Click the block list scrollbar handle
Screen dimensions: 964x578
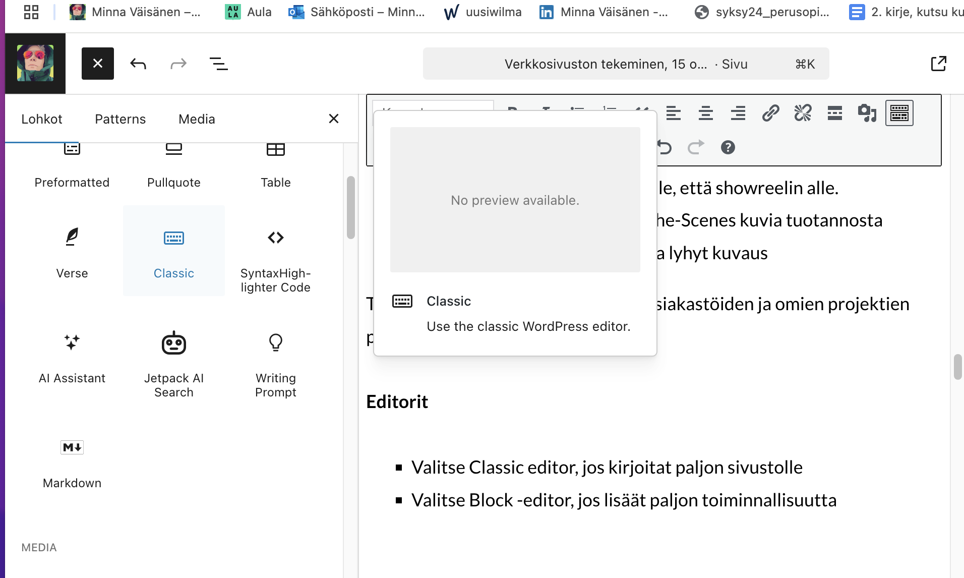350,207
